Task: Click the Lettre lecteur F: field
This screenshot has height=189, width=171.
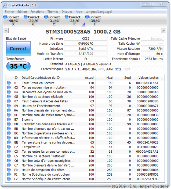Action: 86,59
